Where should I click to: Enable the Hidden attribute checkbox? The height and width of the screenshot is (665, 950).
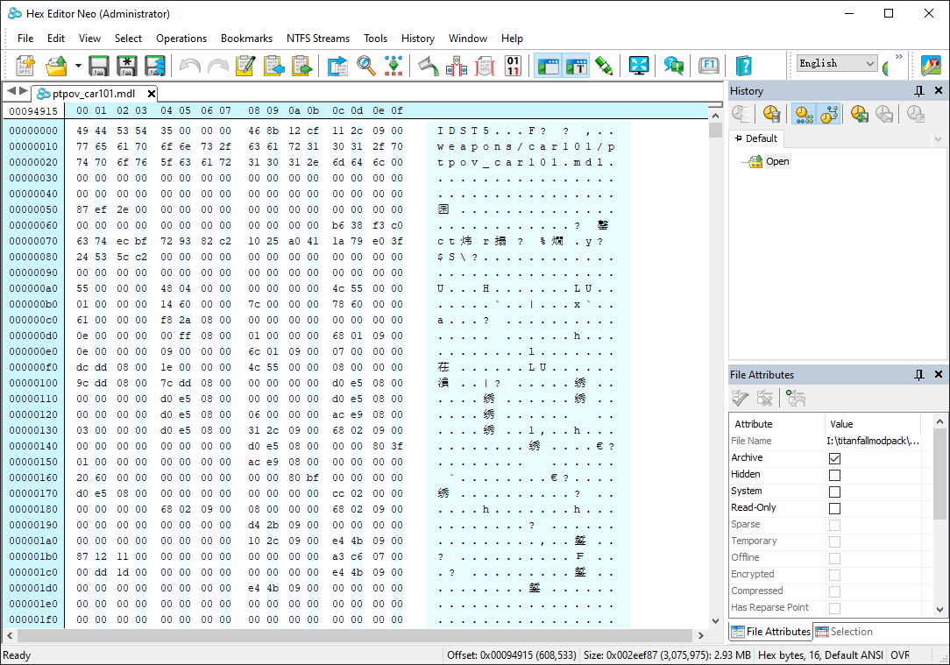tap(834, 475)
